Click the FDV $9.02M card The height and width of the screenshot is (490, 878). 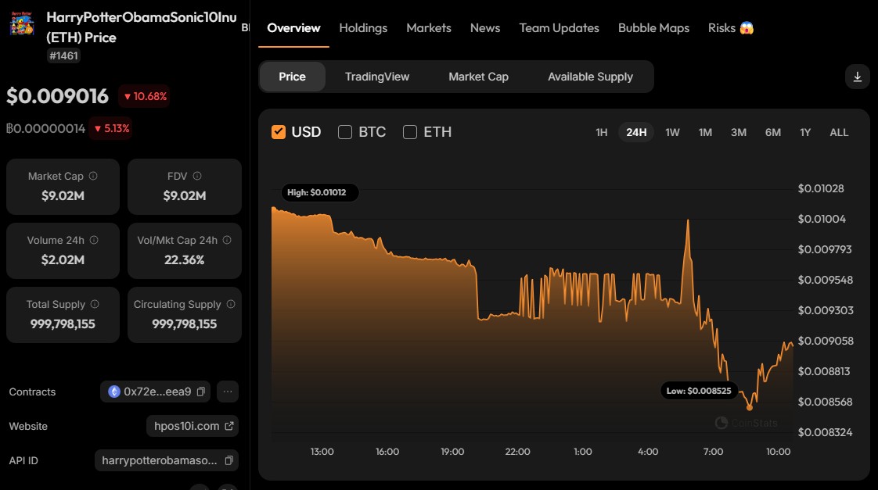184,187
